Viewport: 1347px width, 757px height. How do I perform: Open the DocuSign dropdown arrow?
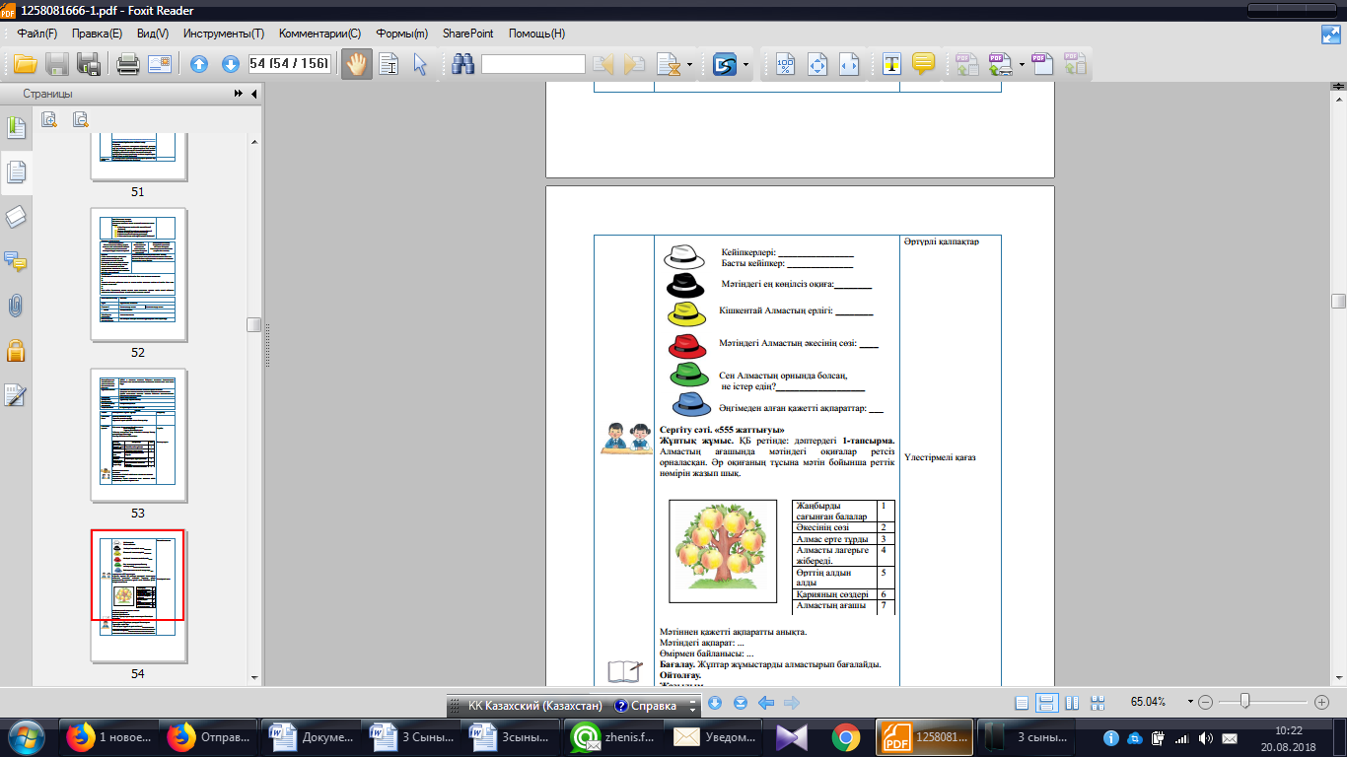point(746,65)
